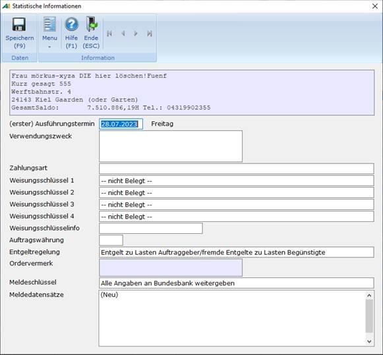
Task: Jump to first record navigation arrow
Action: (x=109, y=34)
